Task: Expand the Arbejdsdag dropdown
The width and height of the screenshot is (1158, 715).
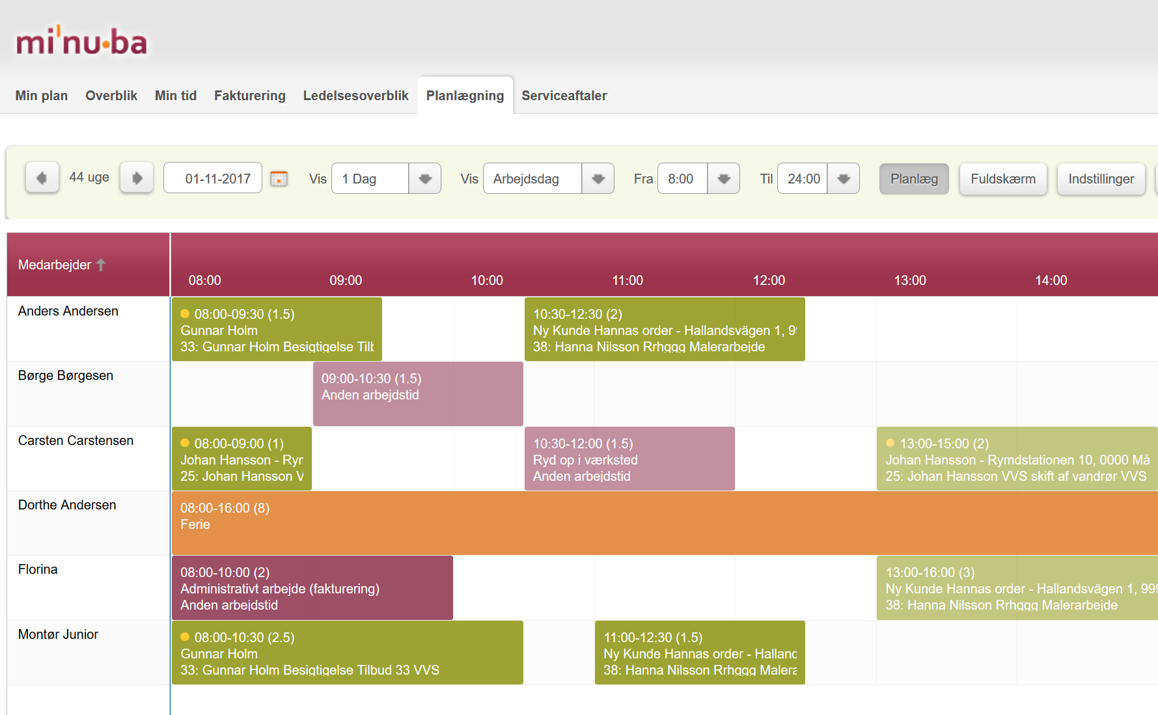Action: coord(598,179)
